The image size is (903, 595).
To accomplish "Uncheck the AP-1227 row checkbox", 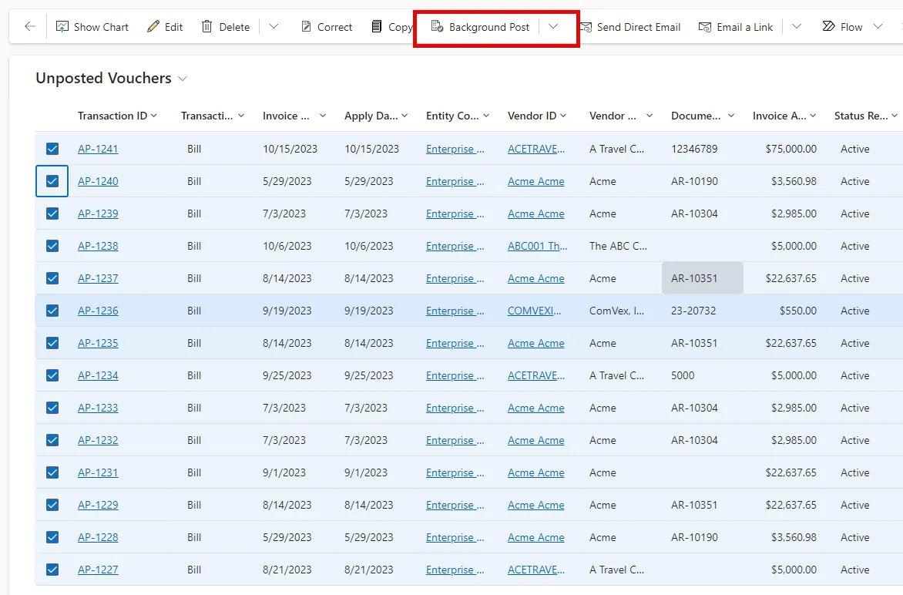I will [x=52, y=570].
